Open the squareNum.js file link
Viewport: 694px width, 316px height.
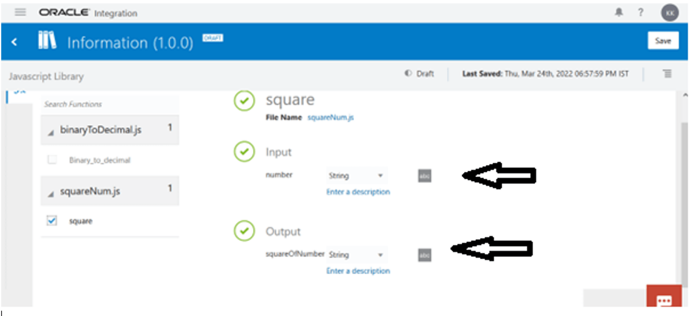[x=330, y=117]
